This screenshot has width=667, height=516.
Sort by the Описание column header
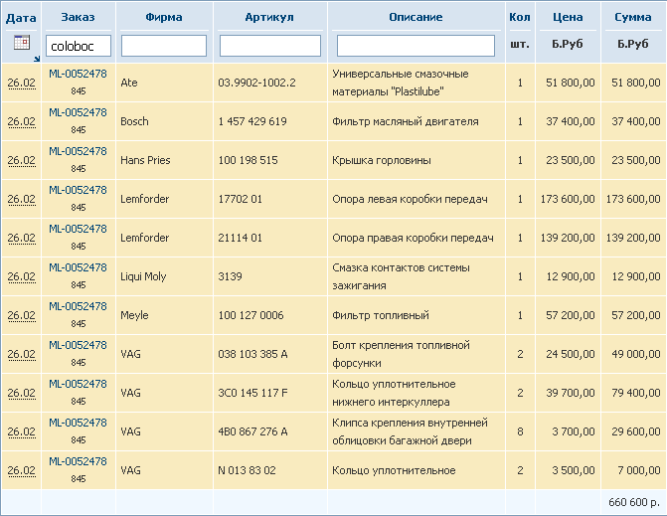click(416, 17)
